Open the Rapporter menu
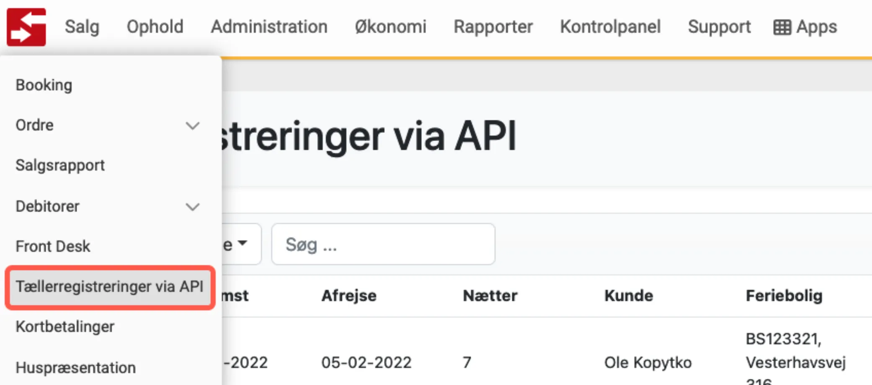This screenshot has width=872, height=385. pos(493,26)
